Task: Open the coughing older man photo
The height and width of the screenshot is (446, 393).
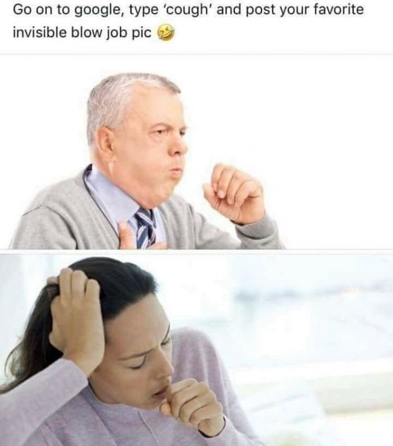Action: click(196, 152)
